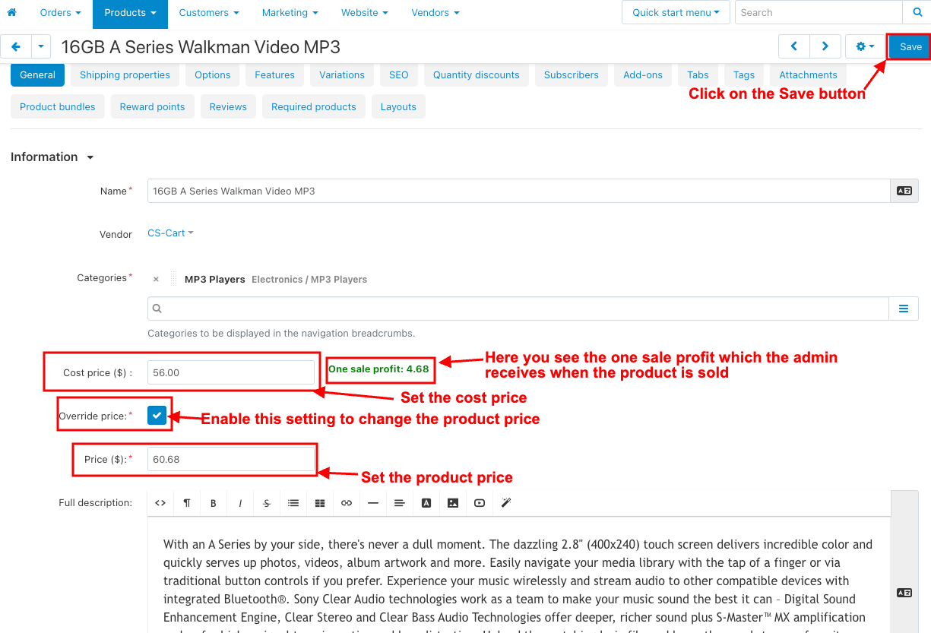Open dropdown next to back arrow
Screen dimensions: 931x633
[41, 46]
